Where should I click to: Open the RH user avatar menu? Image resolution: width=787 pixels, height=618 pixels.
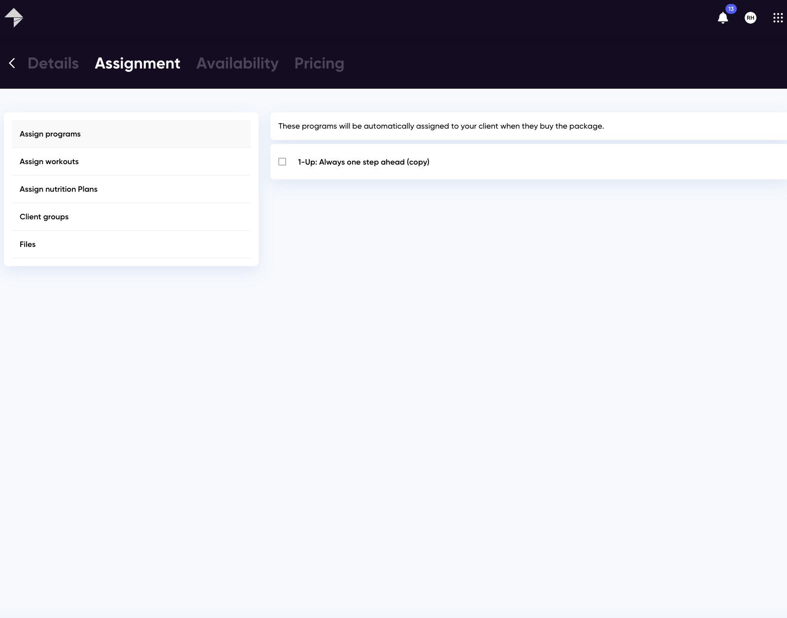coord(750,18)
